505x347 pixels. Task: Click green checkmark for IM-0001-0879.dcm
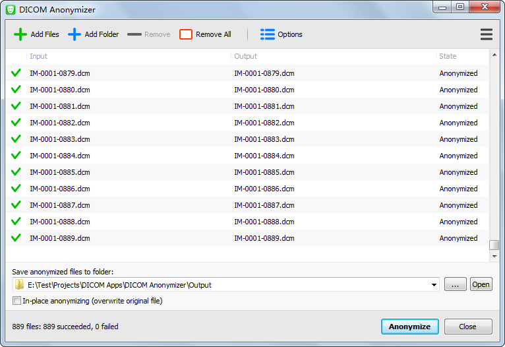(x=16, y=73)
